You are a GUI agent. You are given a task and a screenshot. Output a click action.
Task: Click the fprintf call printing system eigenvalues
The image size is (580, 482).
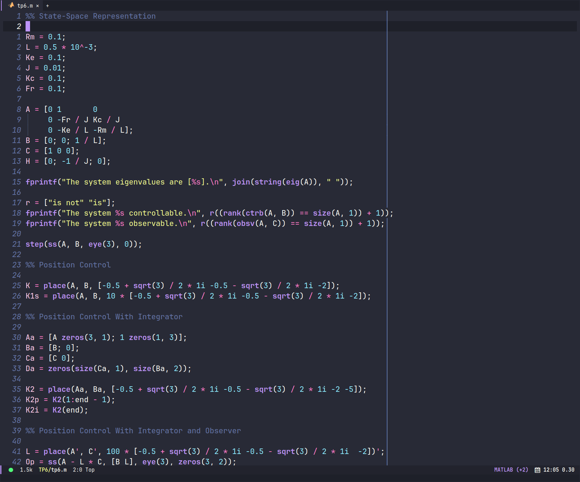(x=41, y=182)
